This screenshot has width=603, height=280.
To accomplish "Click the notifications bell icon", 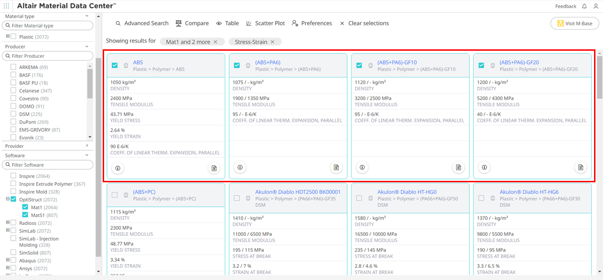I will (x=584, y=6).
